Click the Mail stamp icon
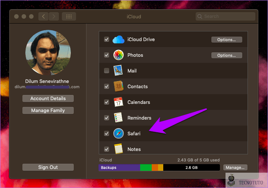 118,70
